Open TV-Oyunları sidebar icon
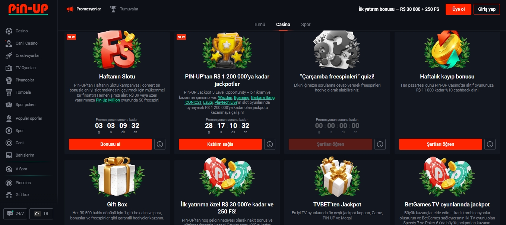 [9, 68]
